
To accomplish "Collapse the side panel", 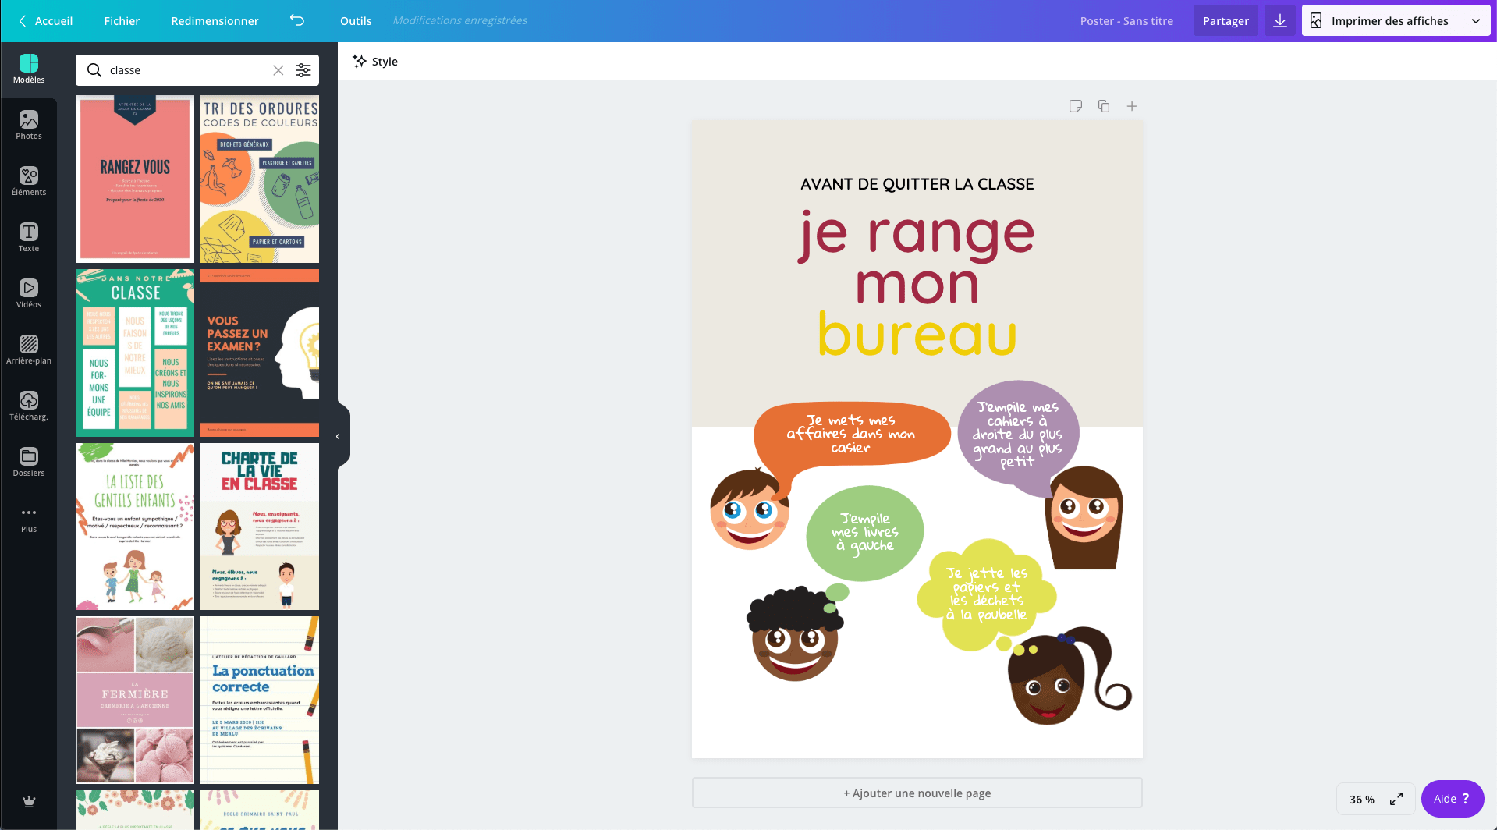I will tap(338, 437).
